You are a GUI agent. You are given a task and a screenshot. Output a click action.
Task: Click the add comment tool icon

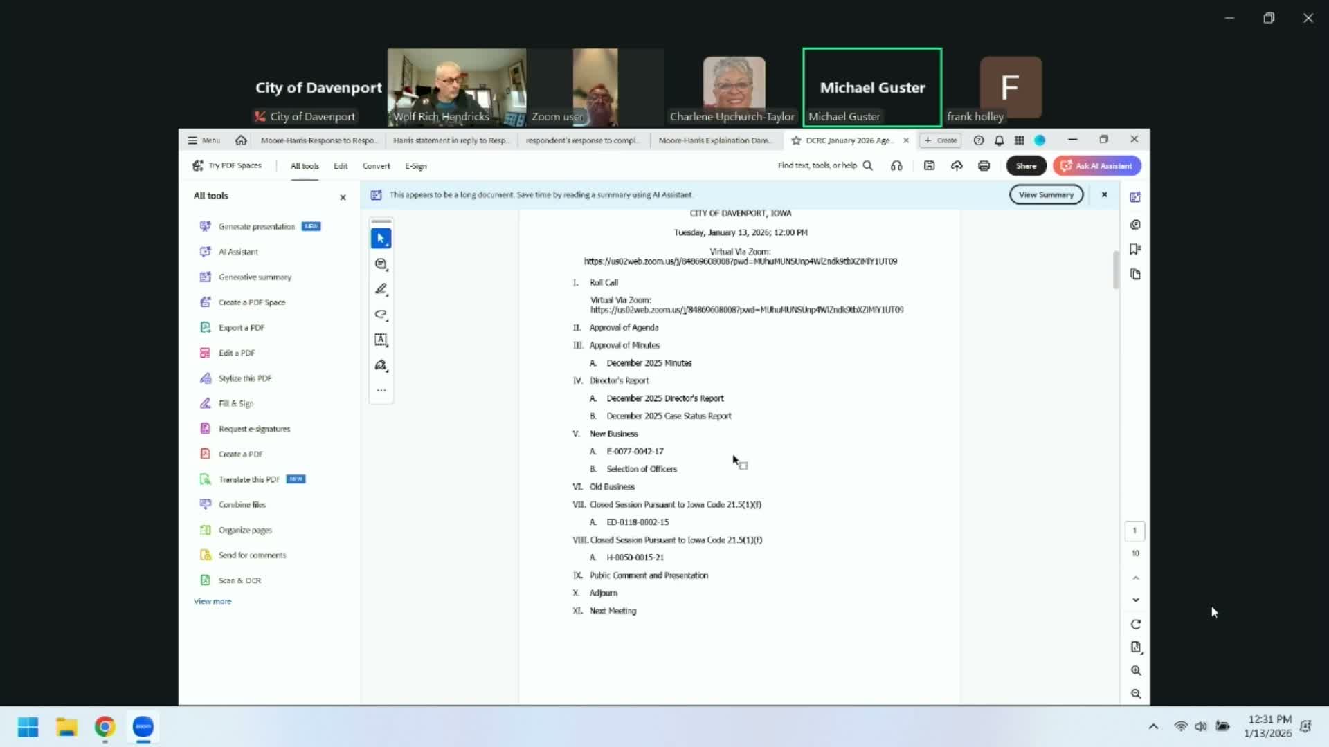(381, 264)
